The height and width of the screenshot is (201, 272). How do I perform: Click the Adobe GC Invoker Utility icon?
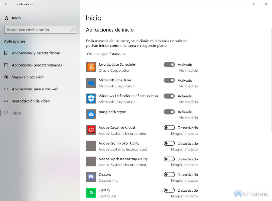(91, 146)
